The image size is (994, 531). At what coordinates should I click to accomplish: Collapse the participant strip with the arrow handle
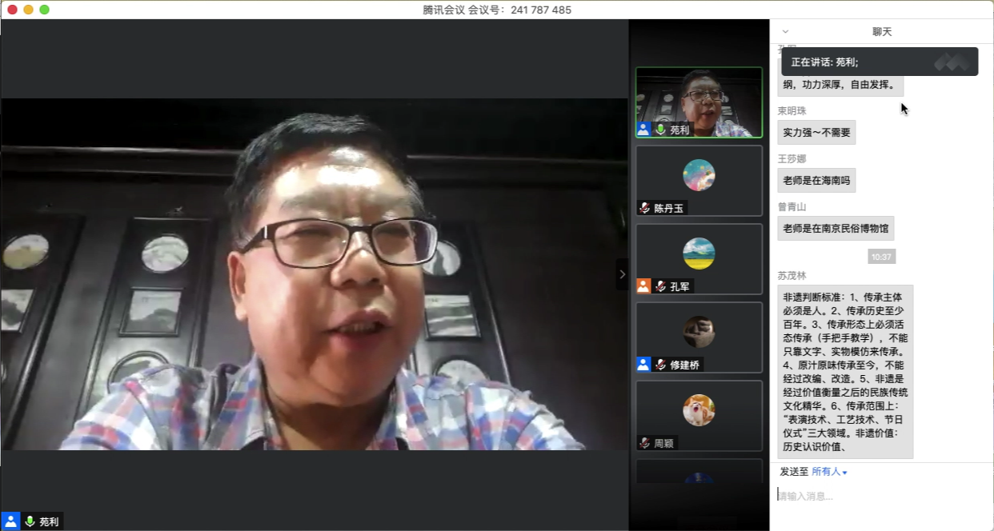click(622, 274)
